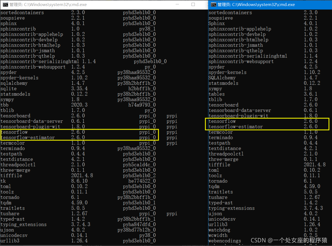Select 'sphinxcontrib-websupport' in the right window
This screenshot has height=246, width=332.
tap(241, 61)
